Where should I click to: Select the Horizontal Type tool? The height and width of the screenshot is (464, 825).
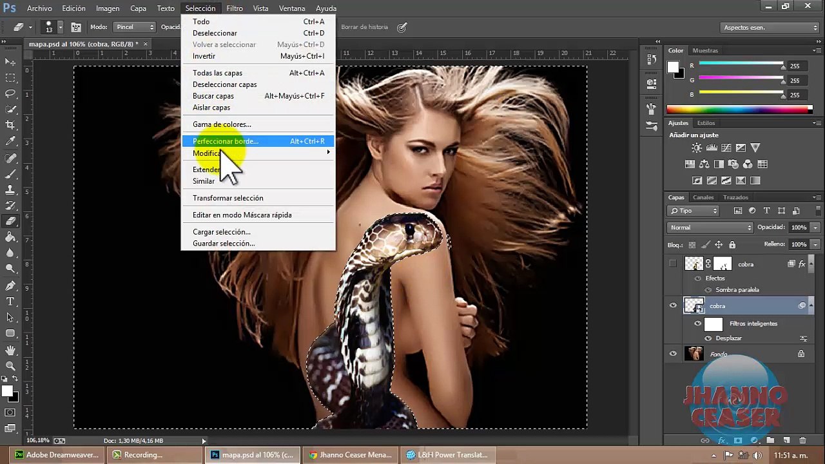(x=10, y=302)
